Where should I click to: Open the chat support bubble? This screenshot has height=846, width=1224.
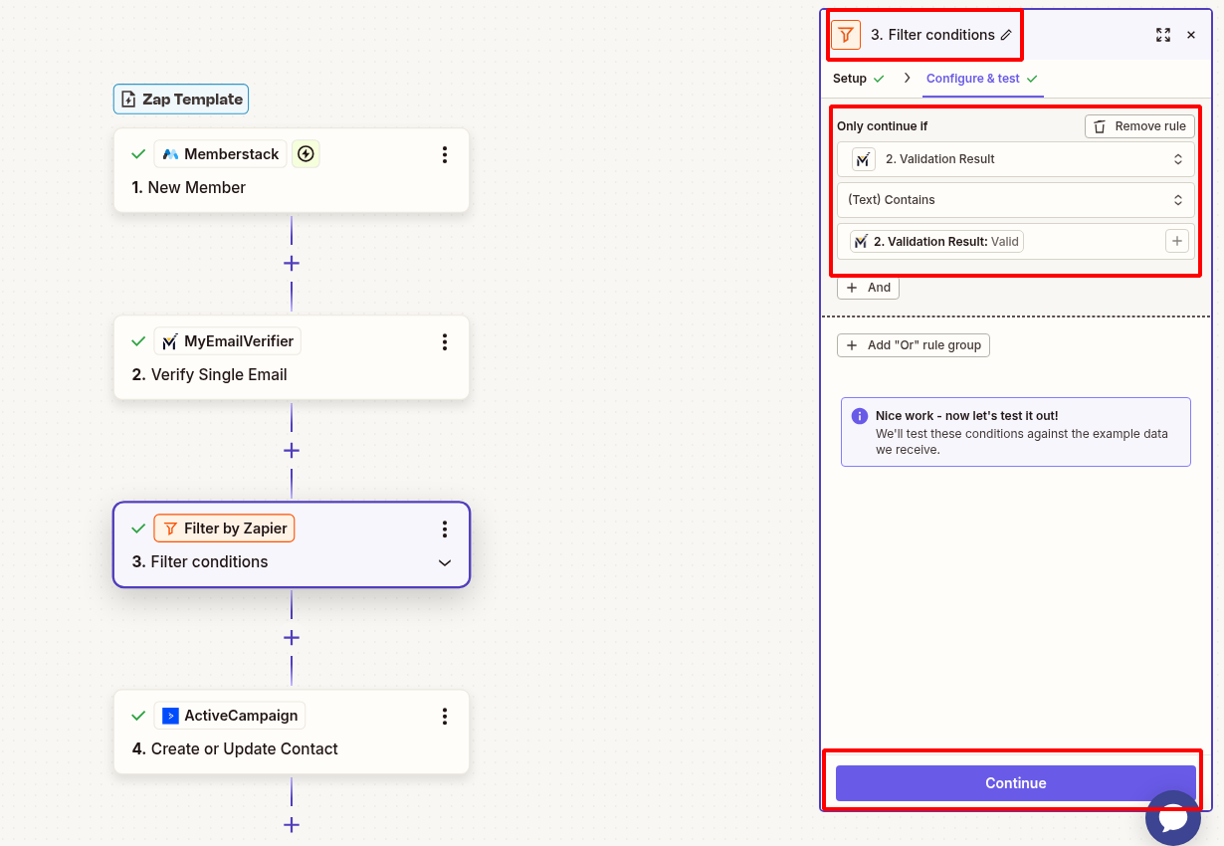tap(1173, 818)
